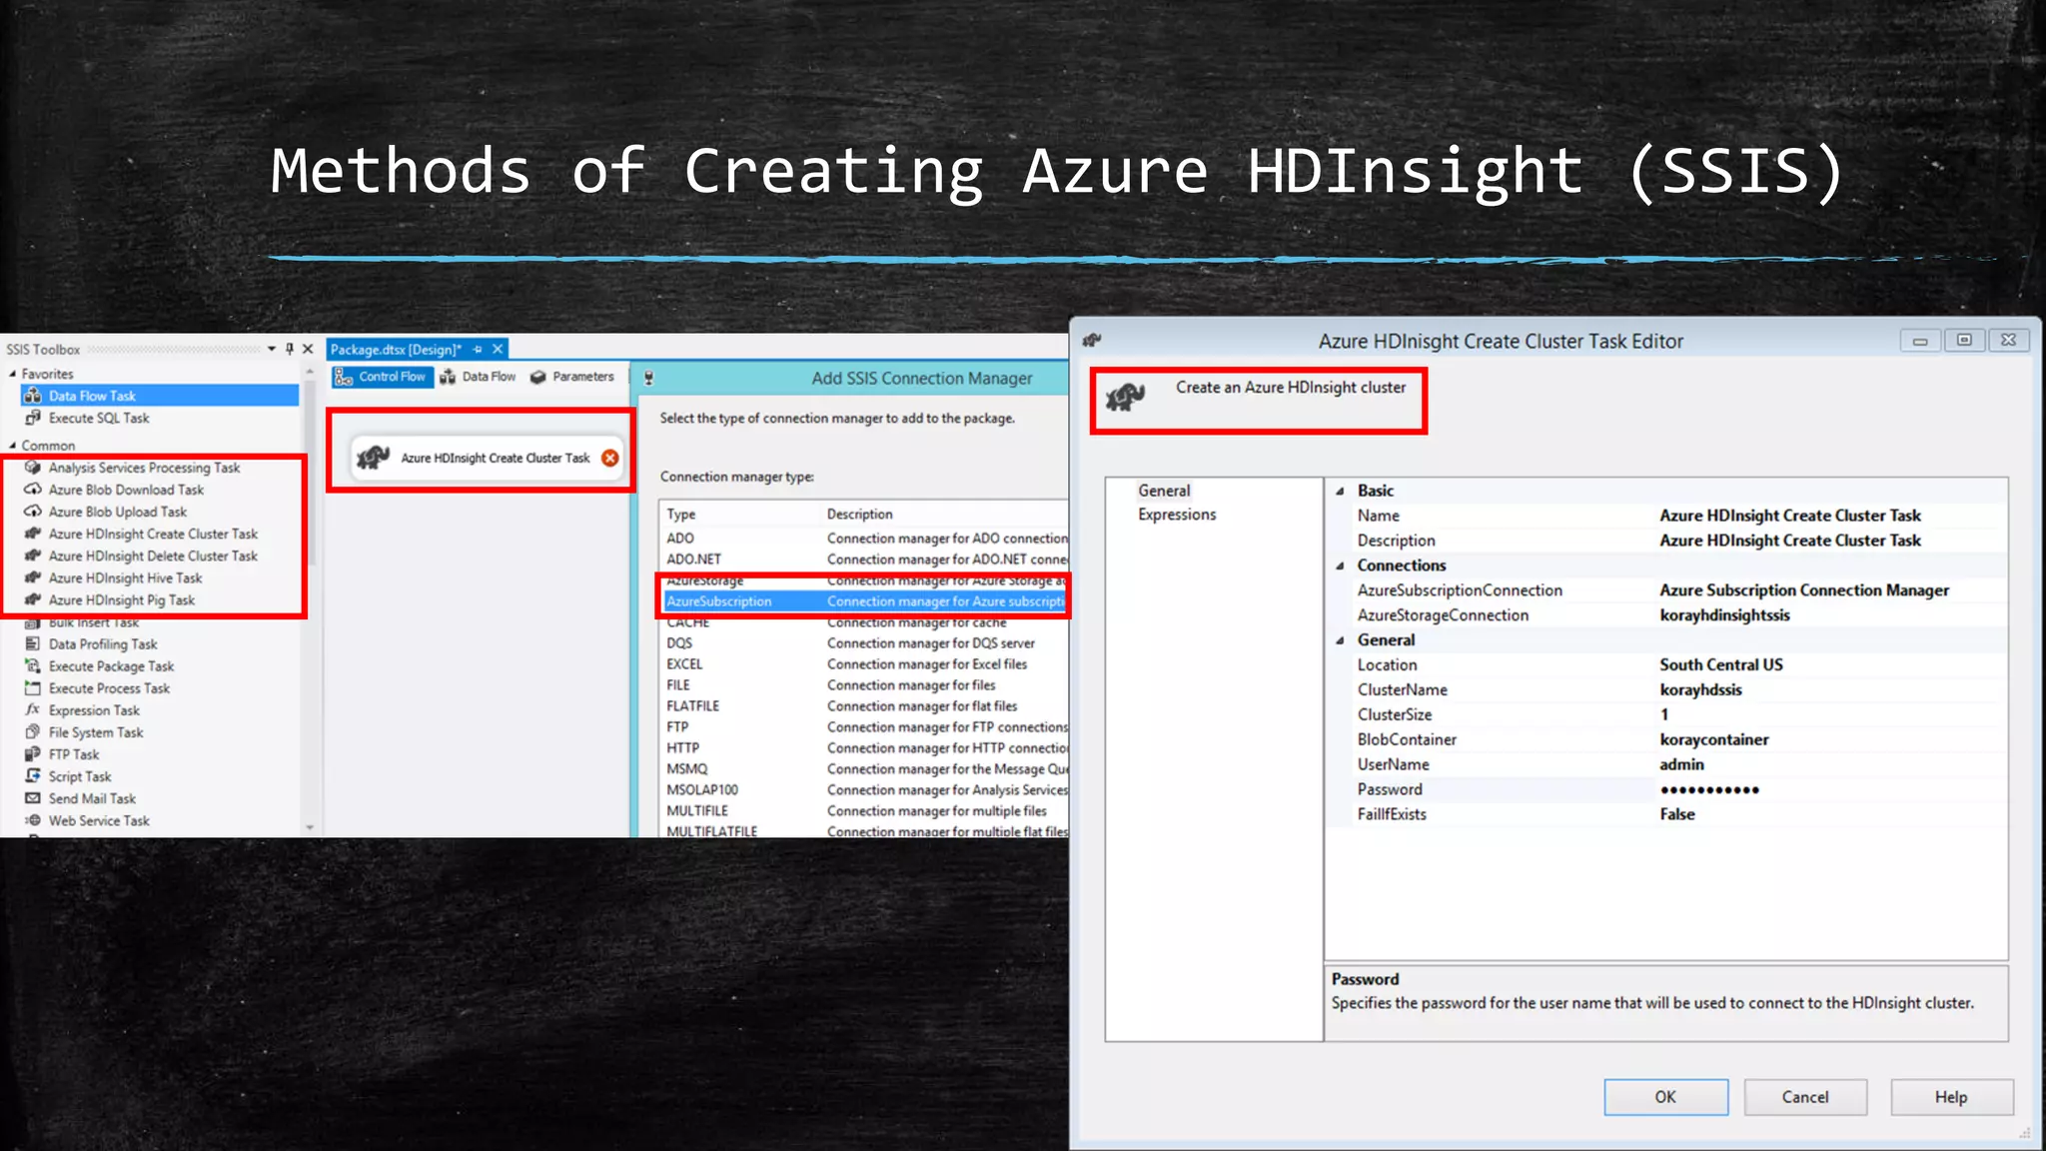Click the Analysis Services Processing Task icon
Viewport: 2046px width, 1151px height.
click(33, 468)
